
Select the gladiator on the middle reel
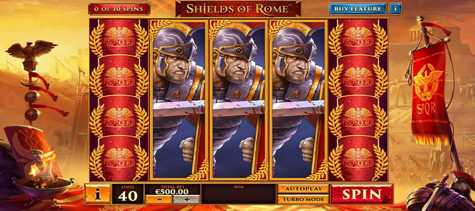pyautogui.click(x=238, y=100)
